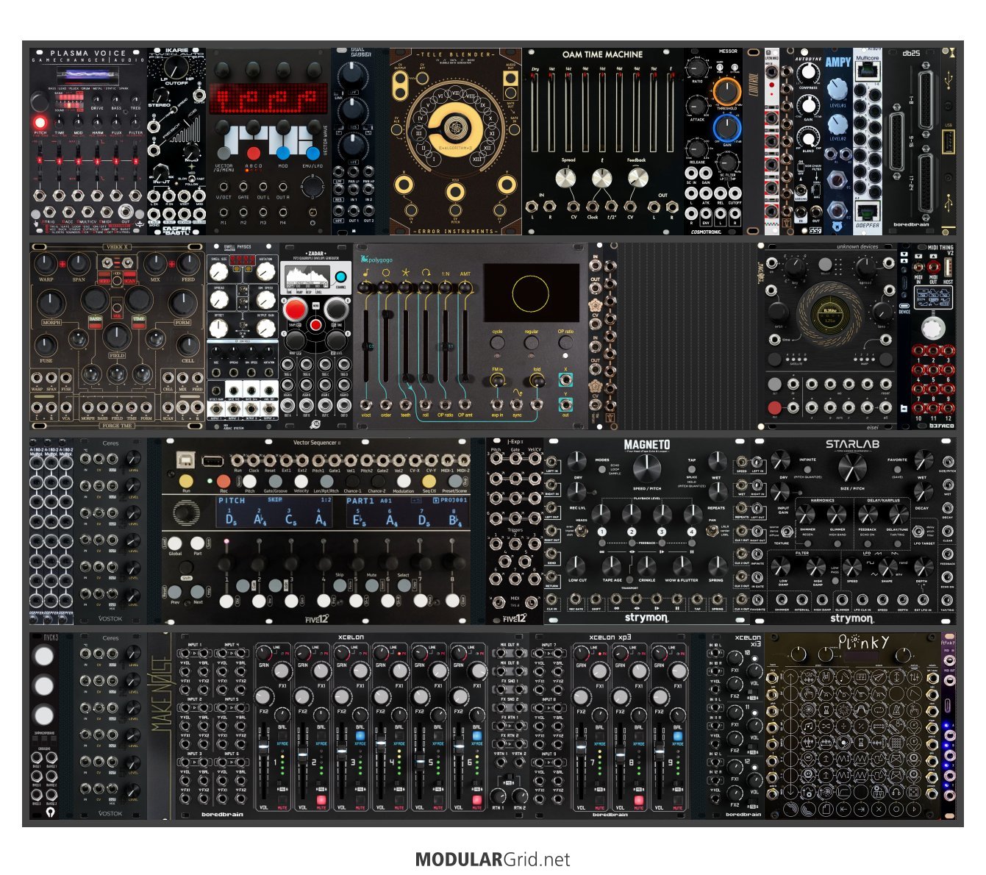Click the SPEED / PITCH knob on Magneto
Image resolution: width=986 pixels, height=875 pixels.
click(x=646, y=468)
